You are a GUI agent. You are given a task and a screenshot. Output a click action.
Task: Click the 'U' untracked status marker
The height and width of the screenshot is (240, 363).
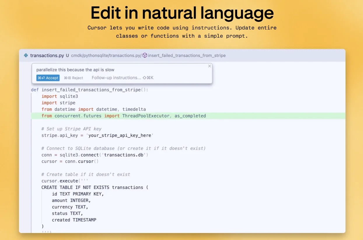(x=67, y=55)
